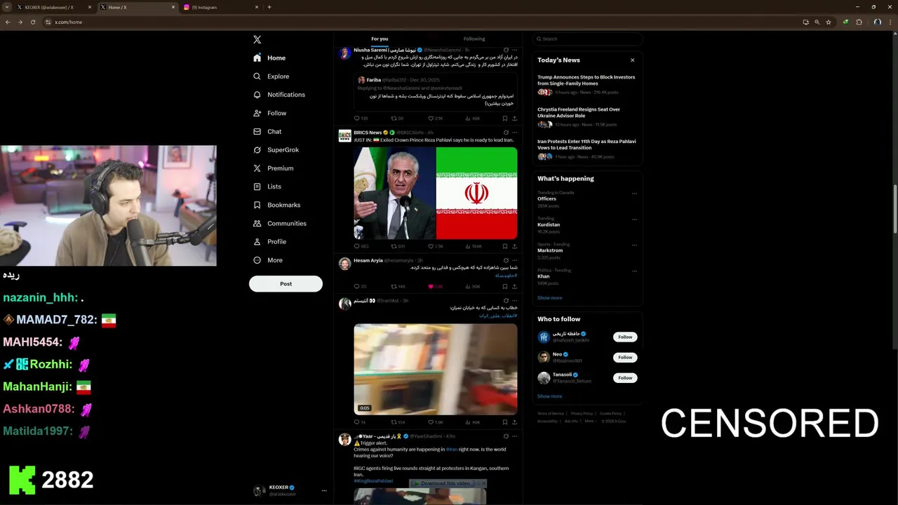Bookmark this page with the star icon
Screen dimensions: 898x505
pos(829,22)
